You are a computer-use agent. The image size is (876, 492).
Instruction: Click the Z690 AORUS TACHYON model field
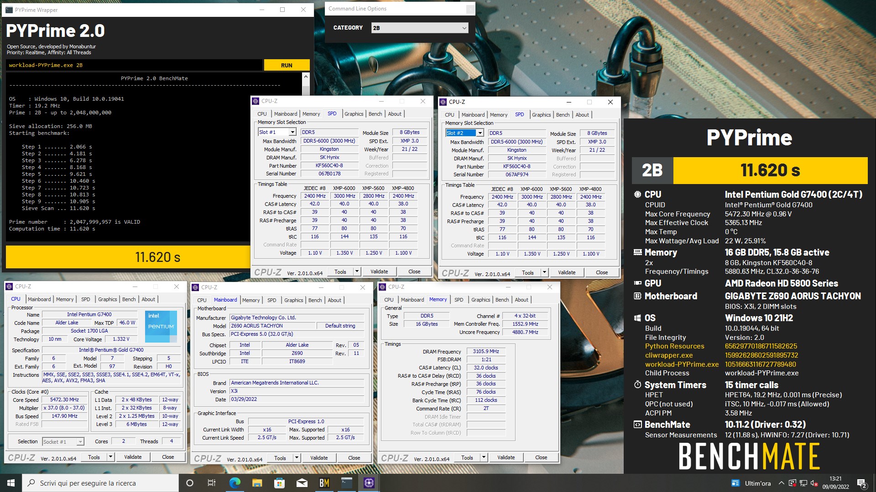[x=272, y=326]
